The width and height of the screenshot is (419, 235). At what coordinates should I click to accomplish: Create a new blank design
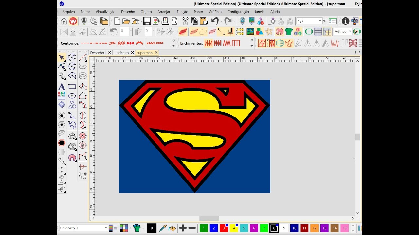[117, 21]
